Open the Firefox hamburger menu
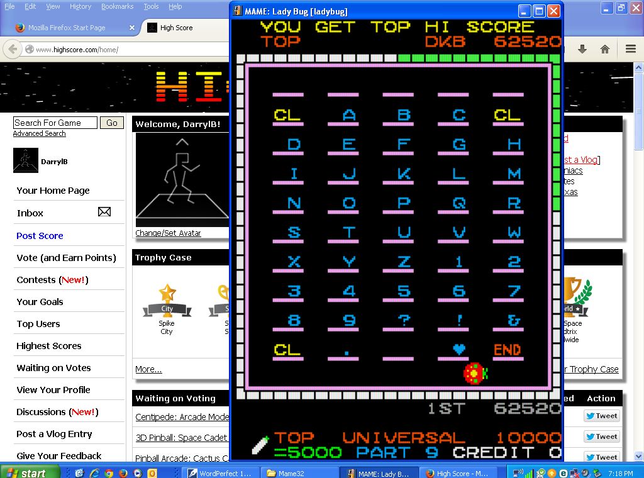The width and height of the screenshot is (644, 478). [630, 49]
